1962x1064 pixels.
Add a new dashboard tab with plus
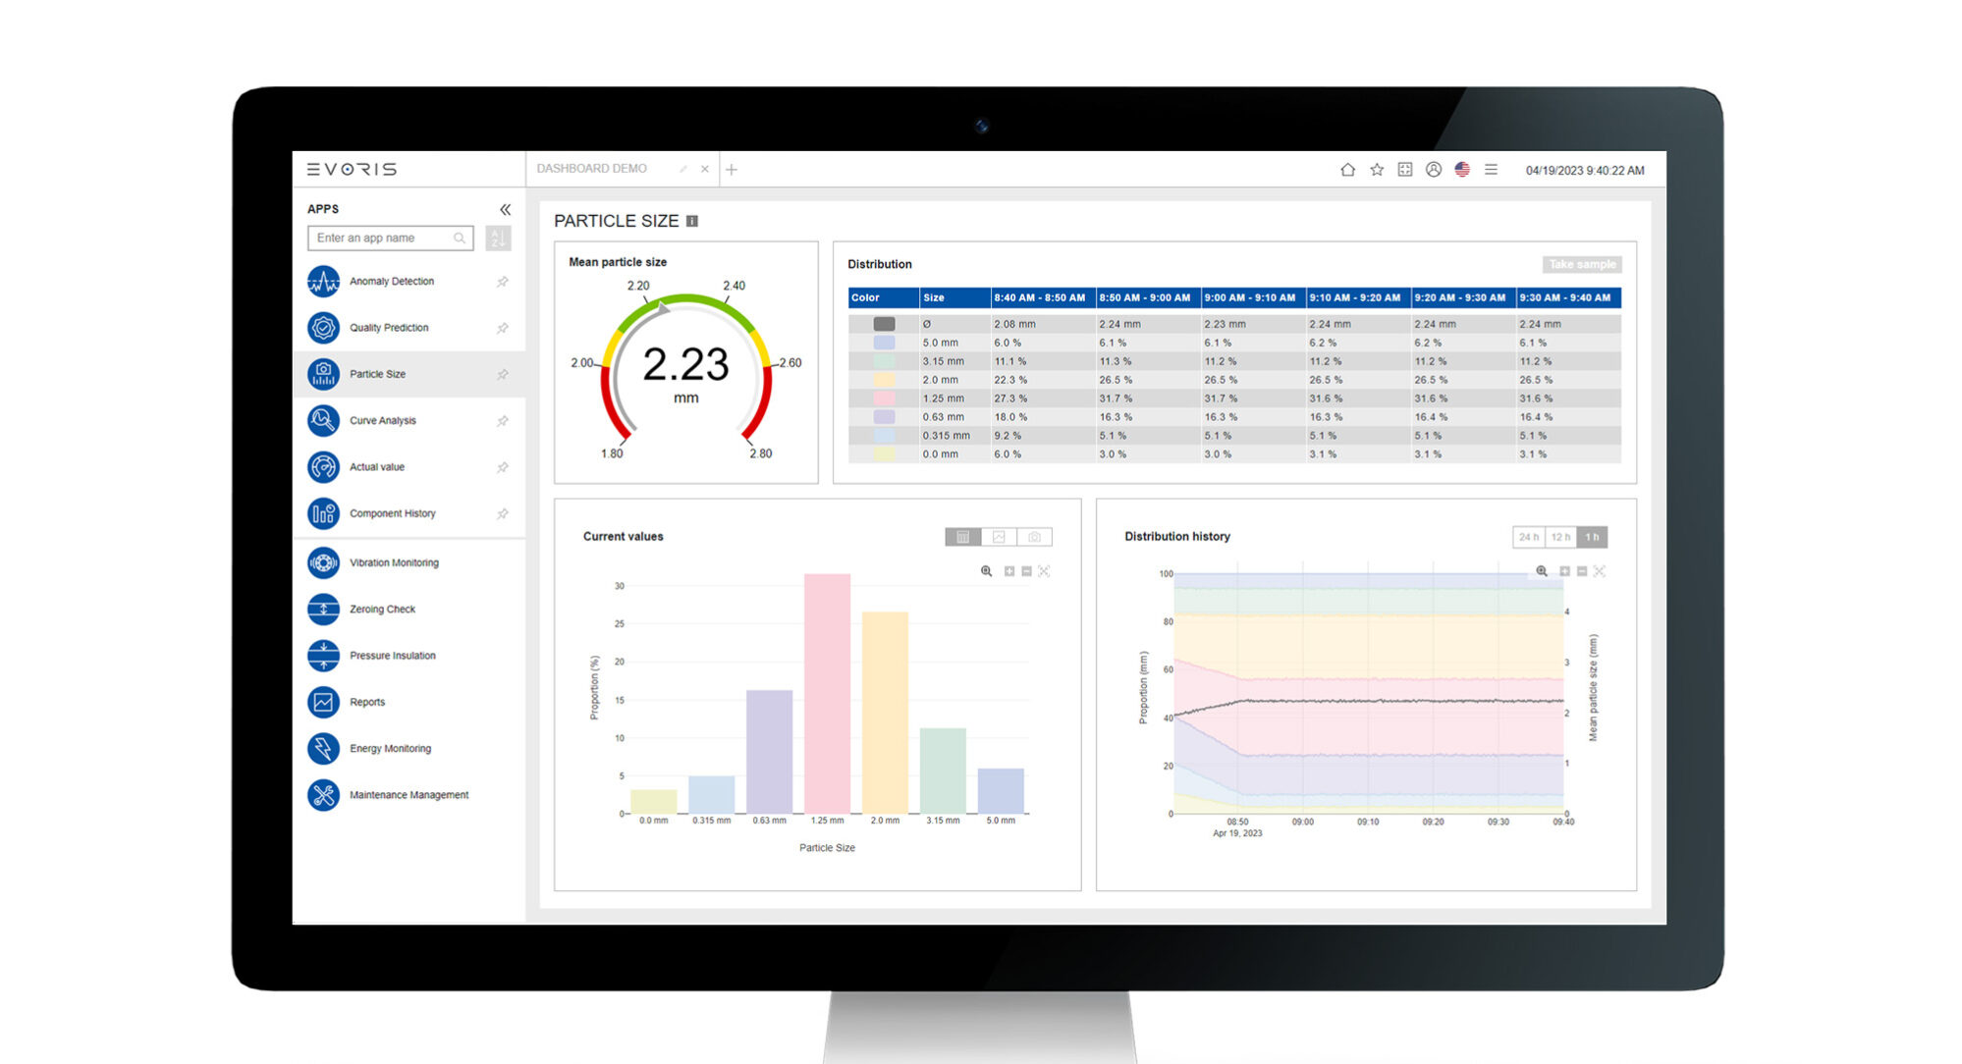pos(732,170)
